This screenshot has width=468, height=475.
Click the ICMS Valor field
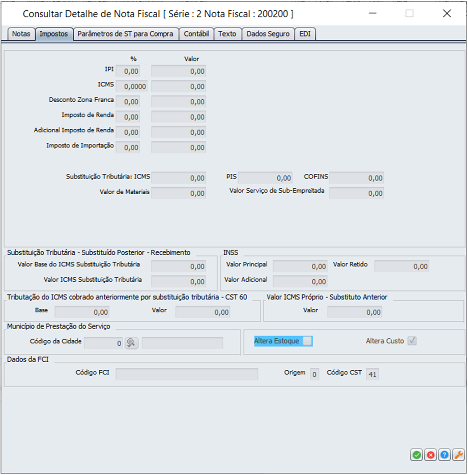179,86
